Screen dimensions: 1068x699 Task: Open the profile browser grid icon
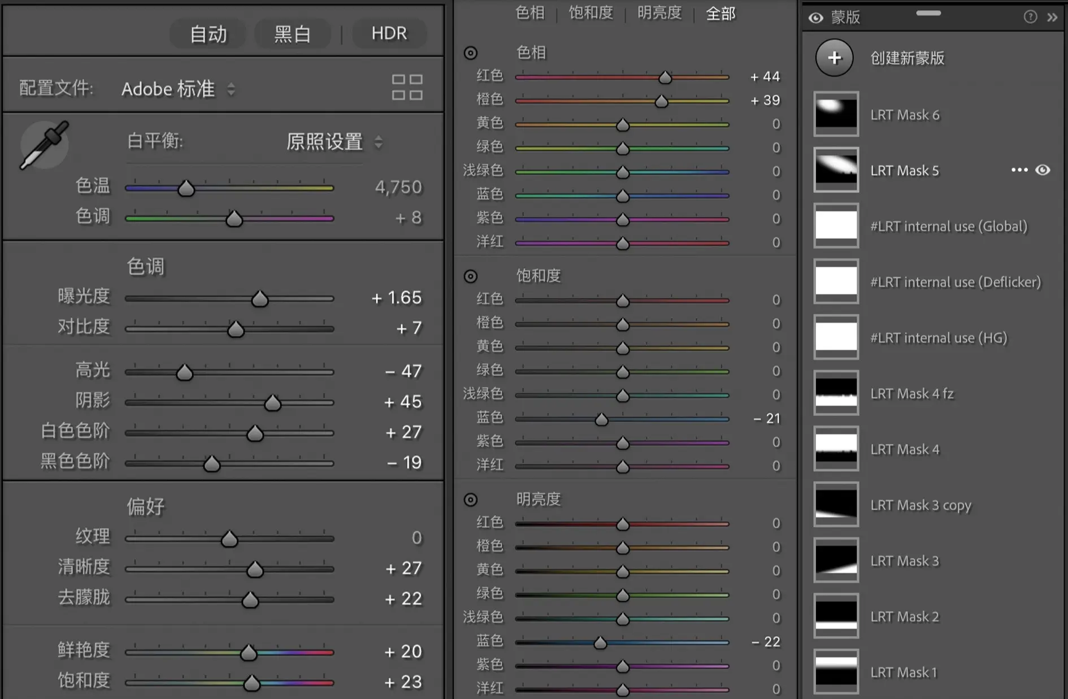[407, 88]
